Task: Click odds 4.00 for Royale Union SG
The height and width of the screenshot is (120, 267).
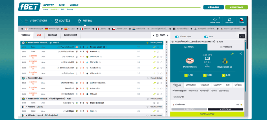Action: click(227, 75)
